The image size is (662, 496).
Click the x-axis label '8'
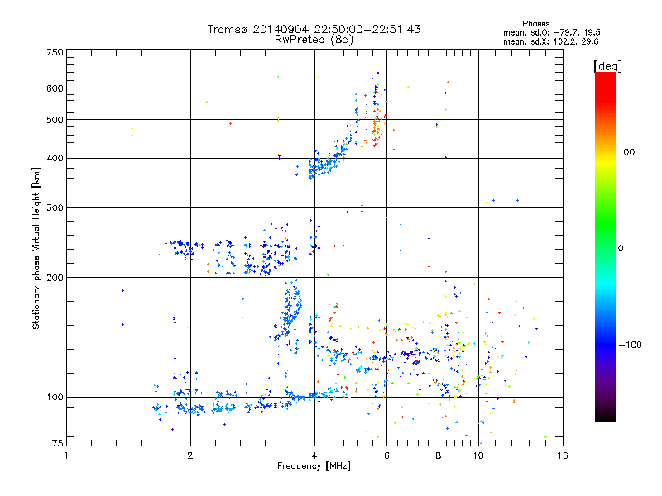[439, 455]
